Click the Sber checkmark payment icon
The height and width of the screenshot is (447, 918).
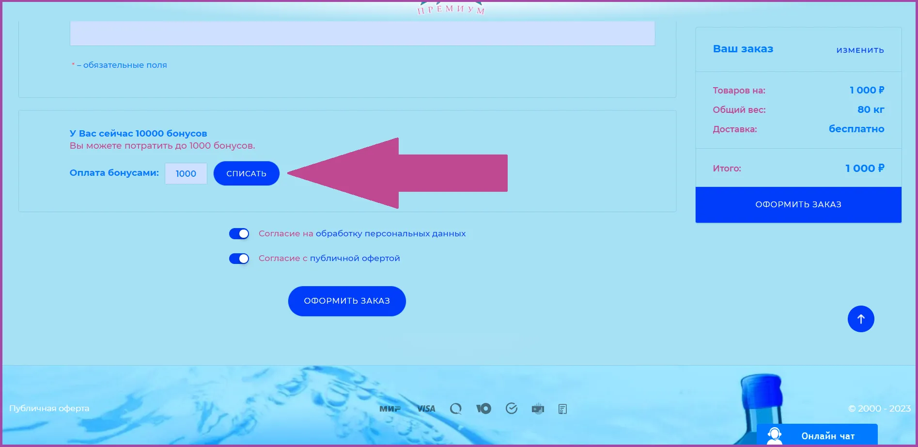coord(511,409)
